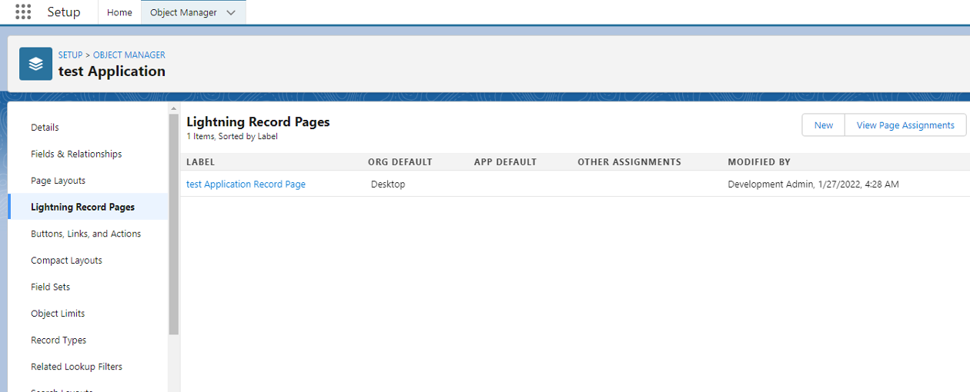Open Buttons, Links, and Actions
This screenshot has height=392, width=970.
tap(85, 234)
